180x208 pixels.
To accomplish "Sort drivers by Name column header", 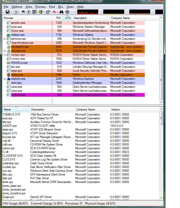I will (x=16, y=109).
